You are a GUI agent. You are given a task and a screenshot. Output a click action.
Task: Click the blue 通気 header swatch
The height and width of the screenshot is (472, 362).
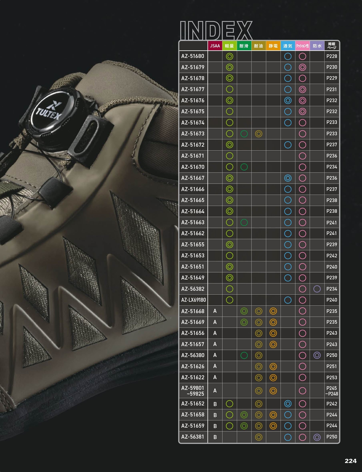tap(288, 46)
